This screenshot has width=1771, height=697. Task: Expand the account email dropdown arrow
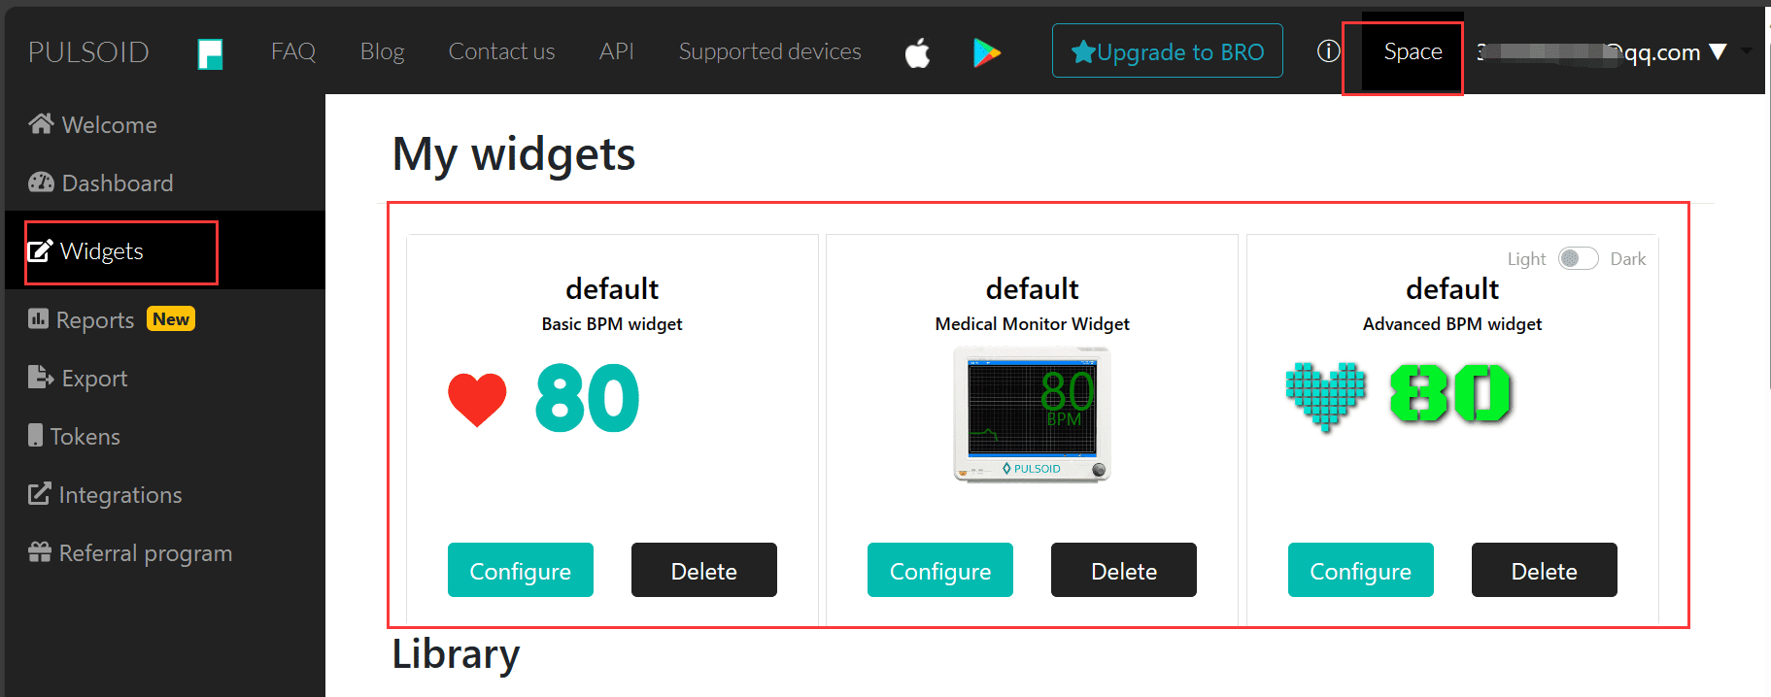click(1718, 52)
